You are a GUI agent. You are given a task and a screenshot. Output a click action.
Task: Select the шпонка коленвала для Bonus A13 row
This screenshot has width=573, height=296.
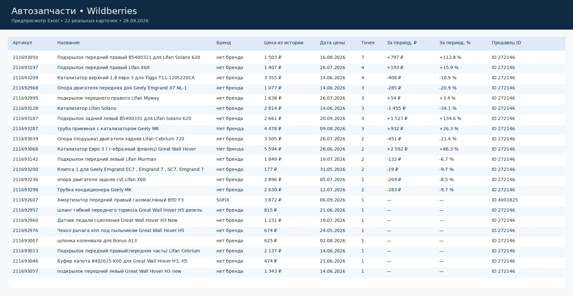pos(286,241)
